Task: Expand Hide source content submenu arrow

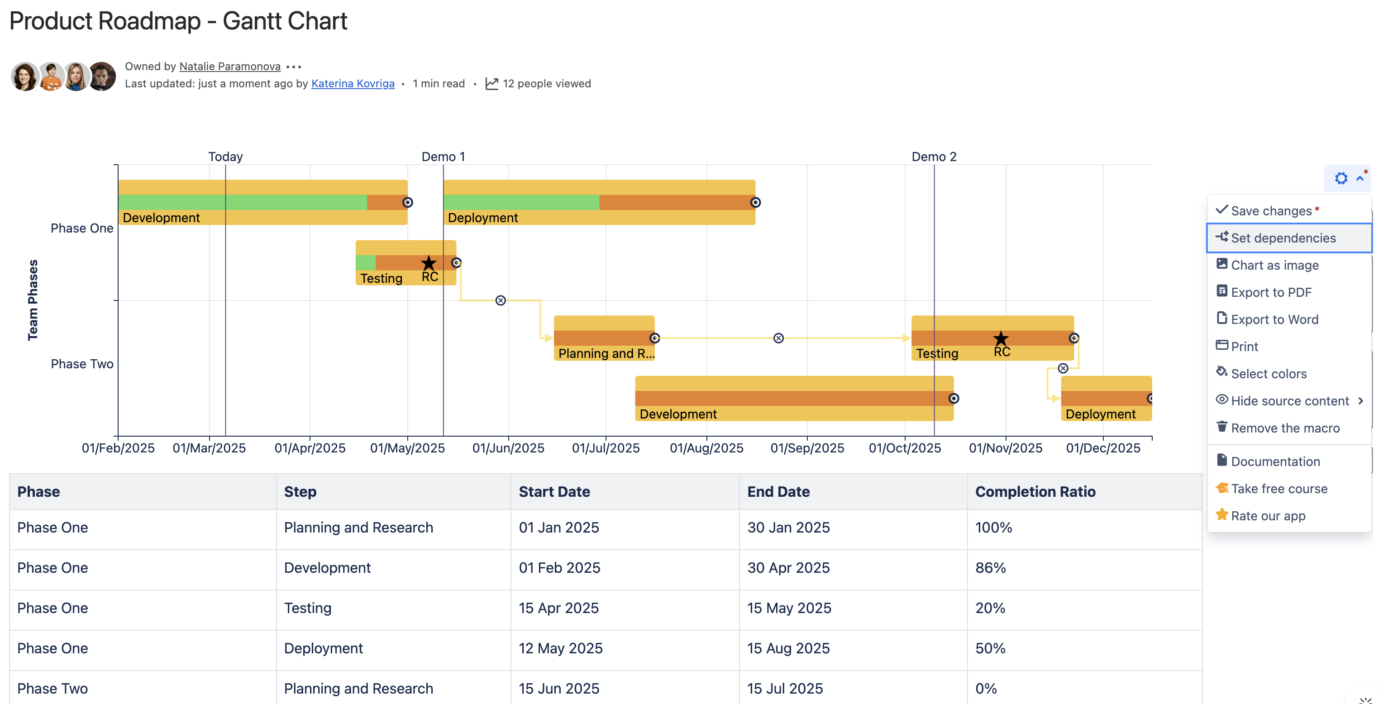Action: point(1360,401)
